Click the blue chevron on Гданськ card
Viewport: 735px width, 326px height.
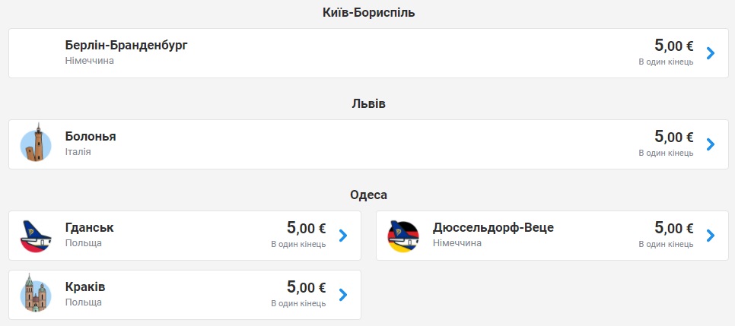pyautogui.click(x=343, y=236)
